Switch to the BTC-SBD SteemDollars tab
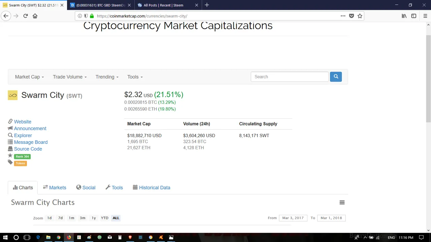The height and width of the screenshot is (242, 431). (100, 5)
